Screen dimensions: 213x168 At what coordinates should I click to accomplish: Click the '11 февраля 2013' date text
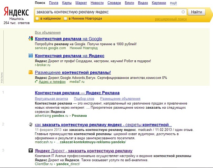point(48,130)
